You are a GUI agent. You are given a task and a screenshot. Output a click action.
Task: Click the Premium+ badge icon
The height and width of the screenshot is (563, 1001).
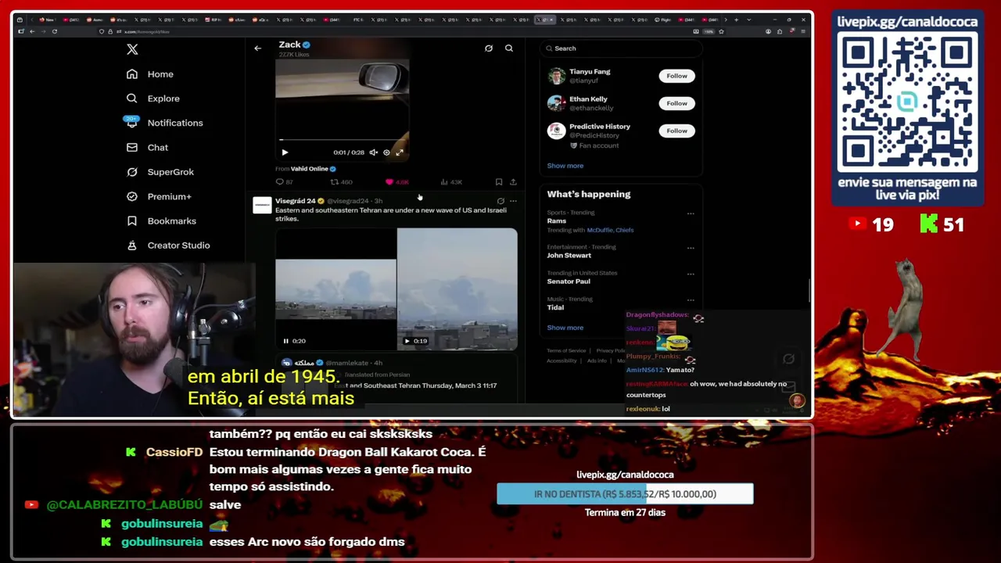[132, 196]
